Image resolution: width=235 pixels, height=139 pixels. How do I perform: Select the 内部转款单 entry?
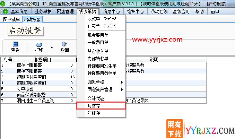click(101, 59)
